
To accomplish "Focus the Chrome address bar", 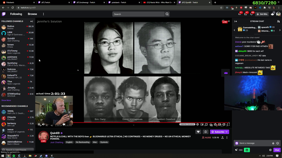I will tap(119, 8).
